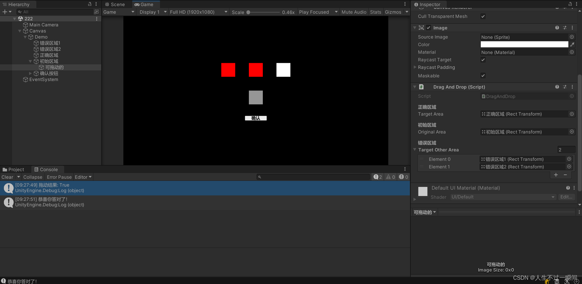Toggle Stats overlay in Game view
582x284 pixels.
point(376,12)
